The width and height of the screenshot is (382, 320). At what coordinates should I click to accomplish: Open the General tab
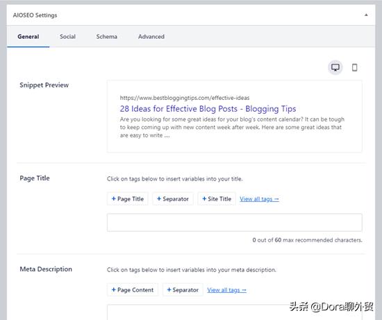(x=28, y=37)
